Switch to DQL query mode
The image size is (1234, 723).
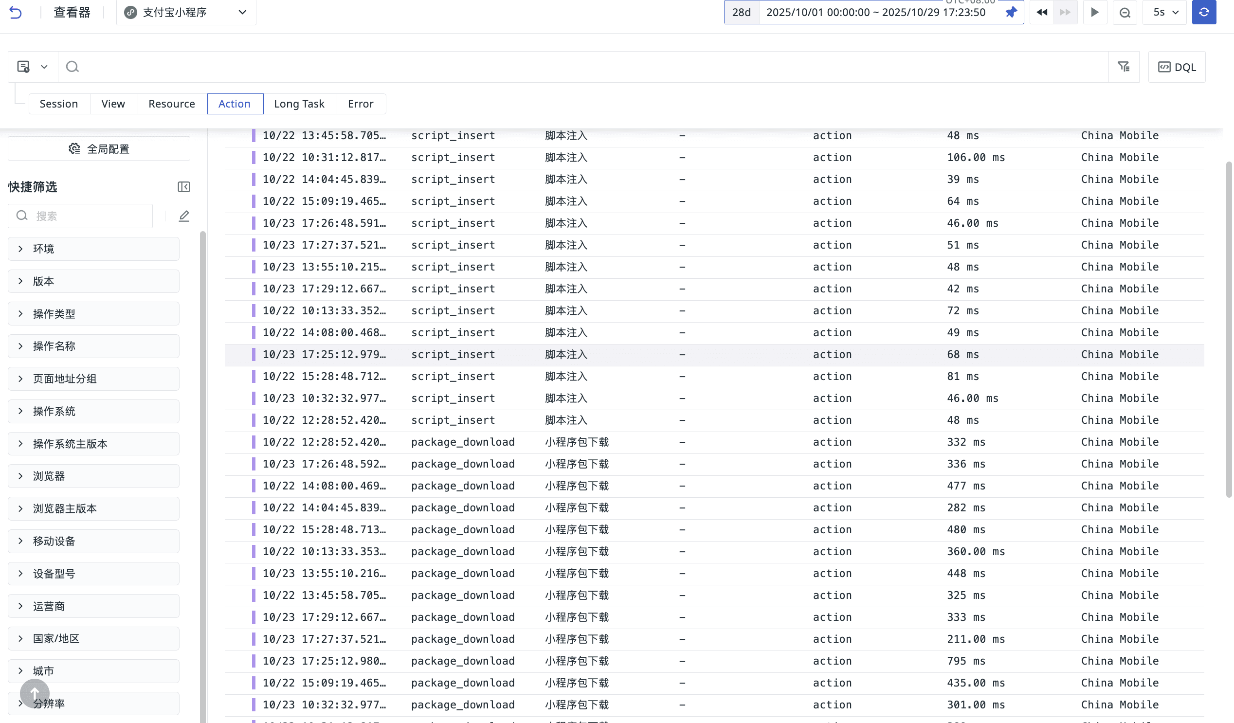pos(1177,67)
